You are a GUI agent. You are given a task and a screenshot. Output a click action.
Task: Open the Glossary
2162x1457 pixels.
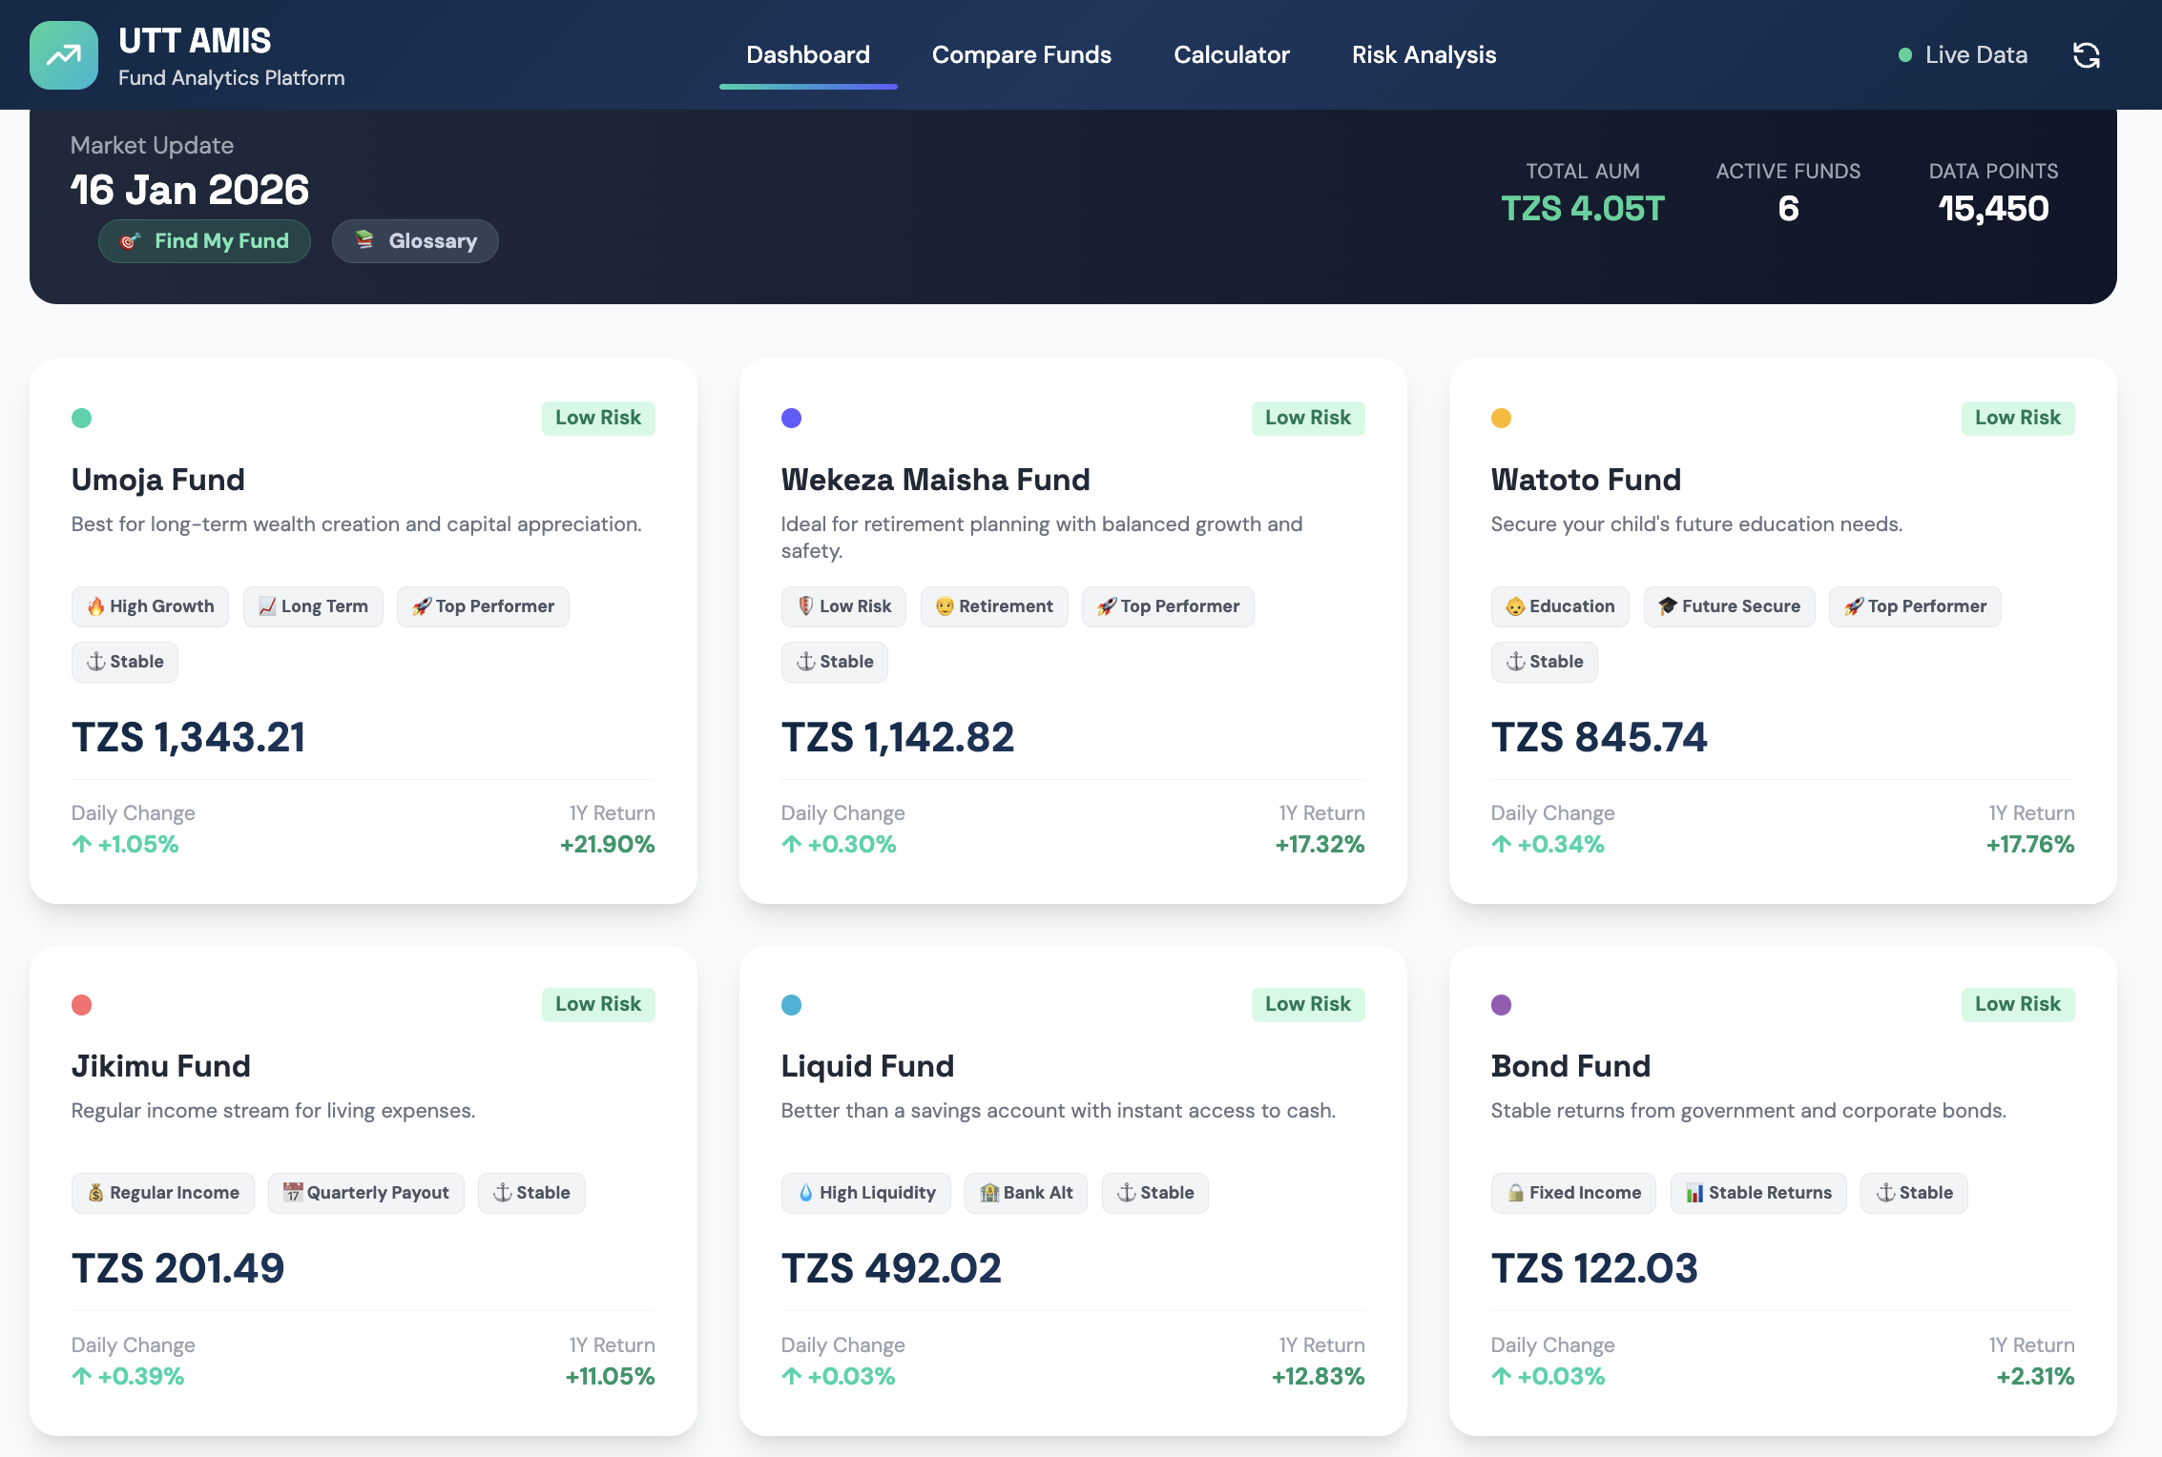coord(415,241)
